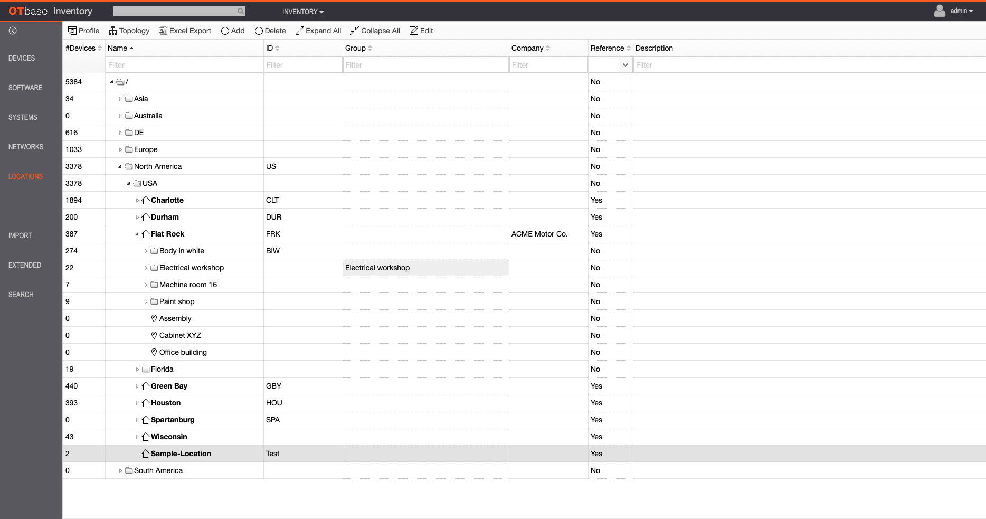Expand the Asia tree node
The height and width of the screenshot is (519, 986).
[x=120, y=99]
